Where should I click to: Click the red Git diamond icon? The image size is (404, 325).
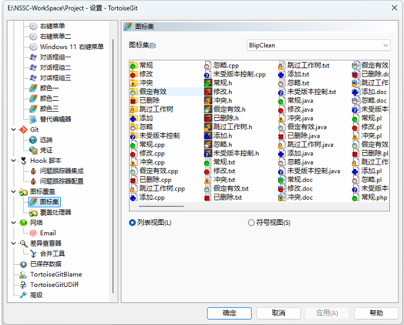(23, 130)
